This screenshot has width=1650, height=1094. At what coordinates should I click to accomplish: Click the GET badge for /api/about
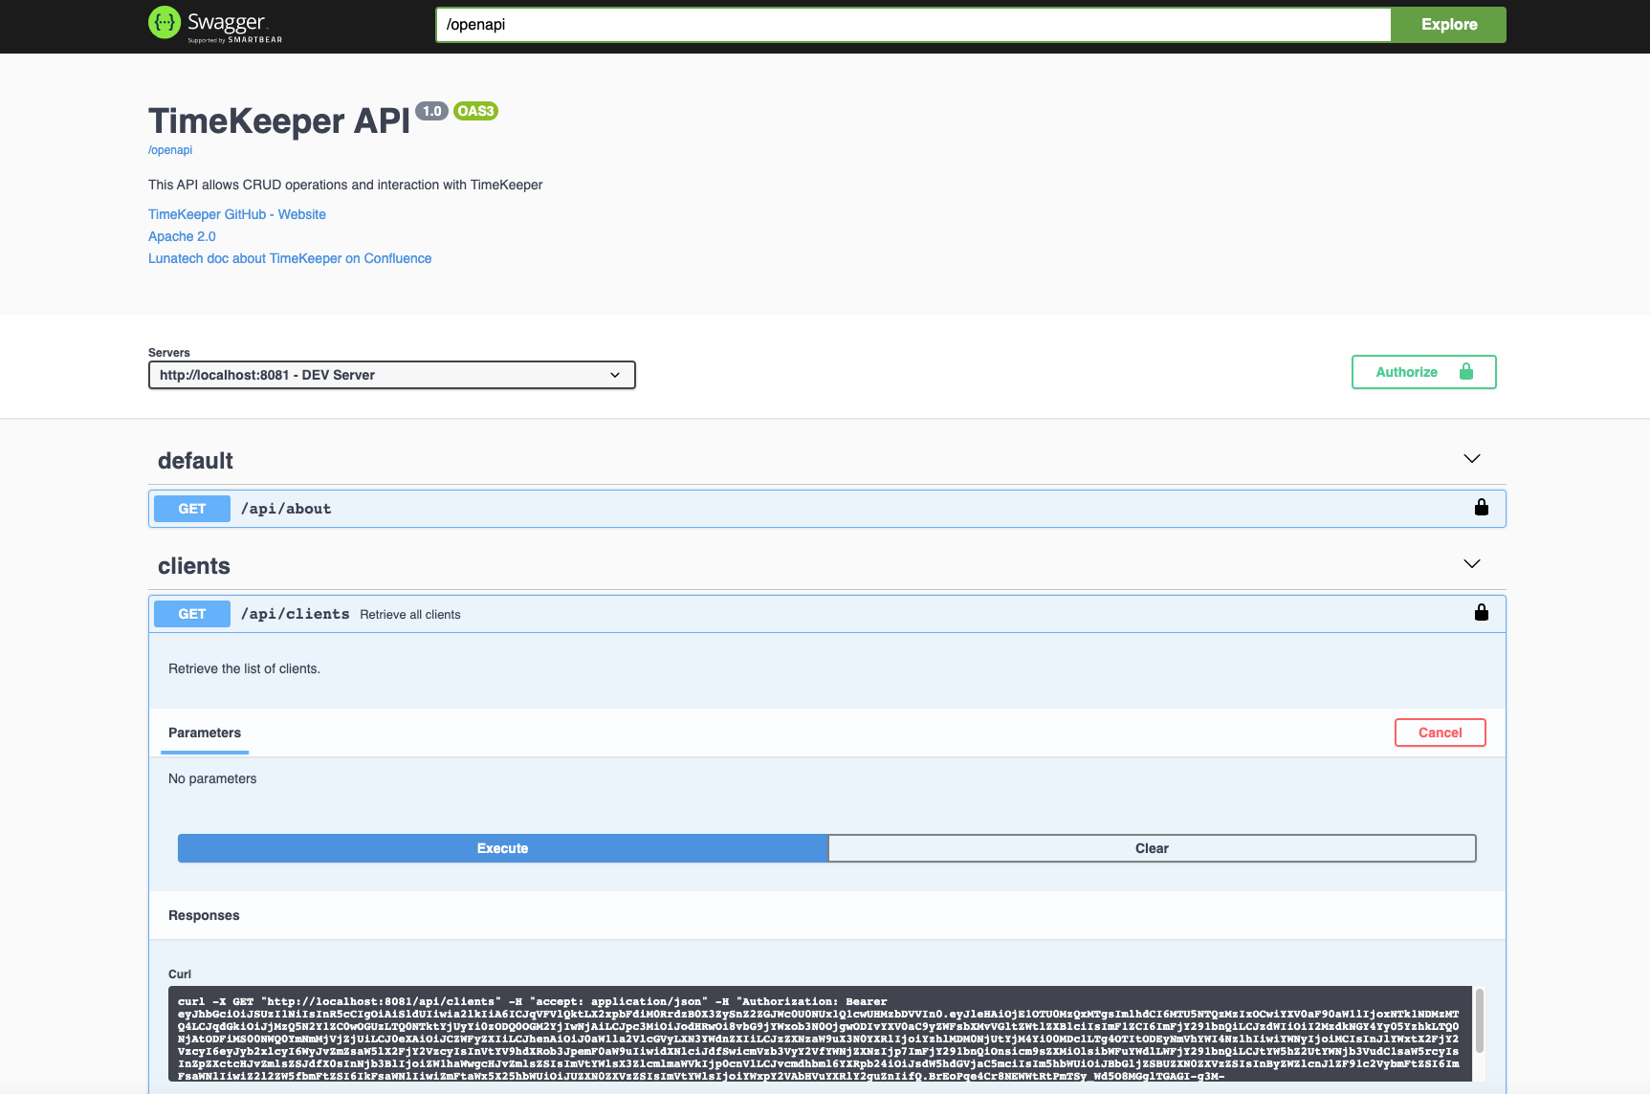pyautogui.click(x=192, y=509)
